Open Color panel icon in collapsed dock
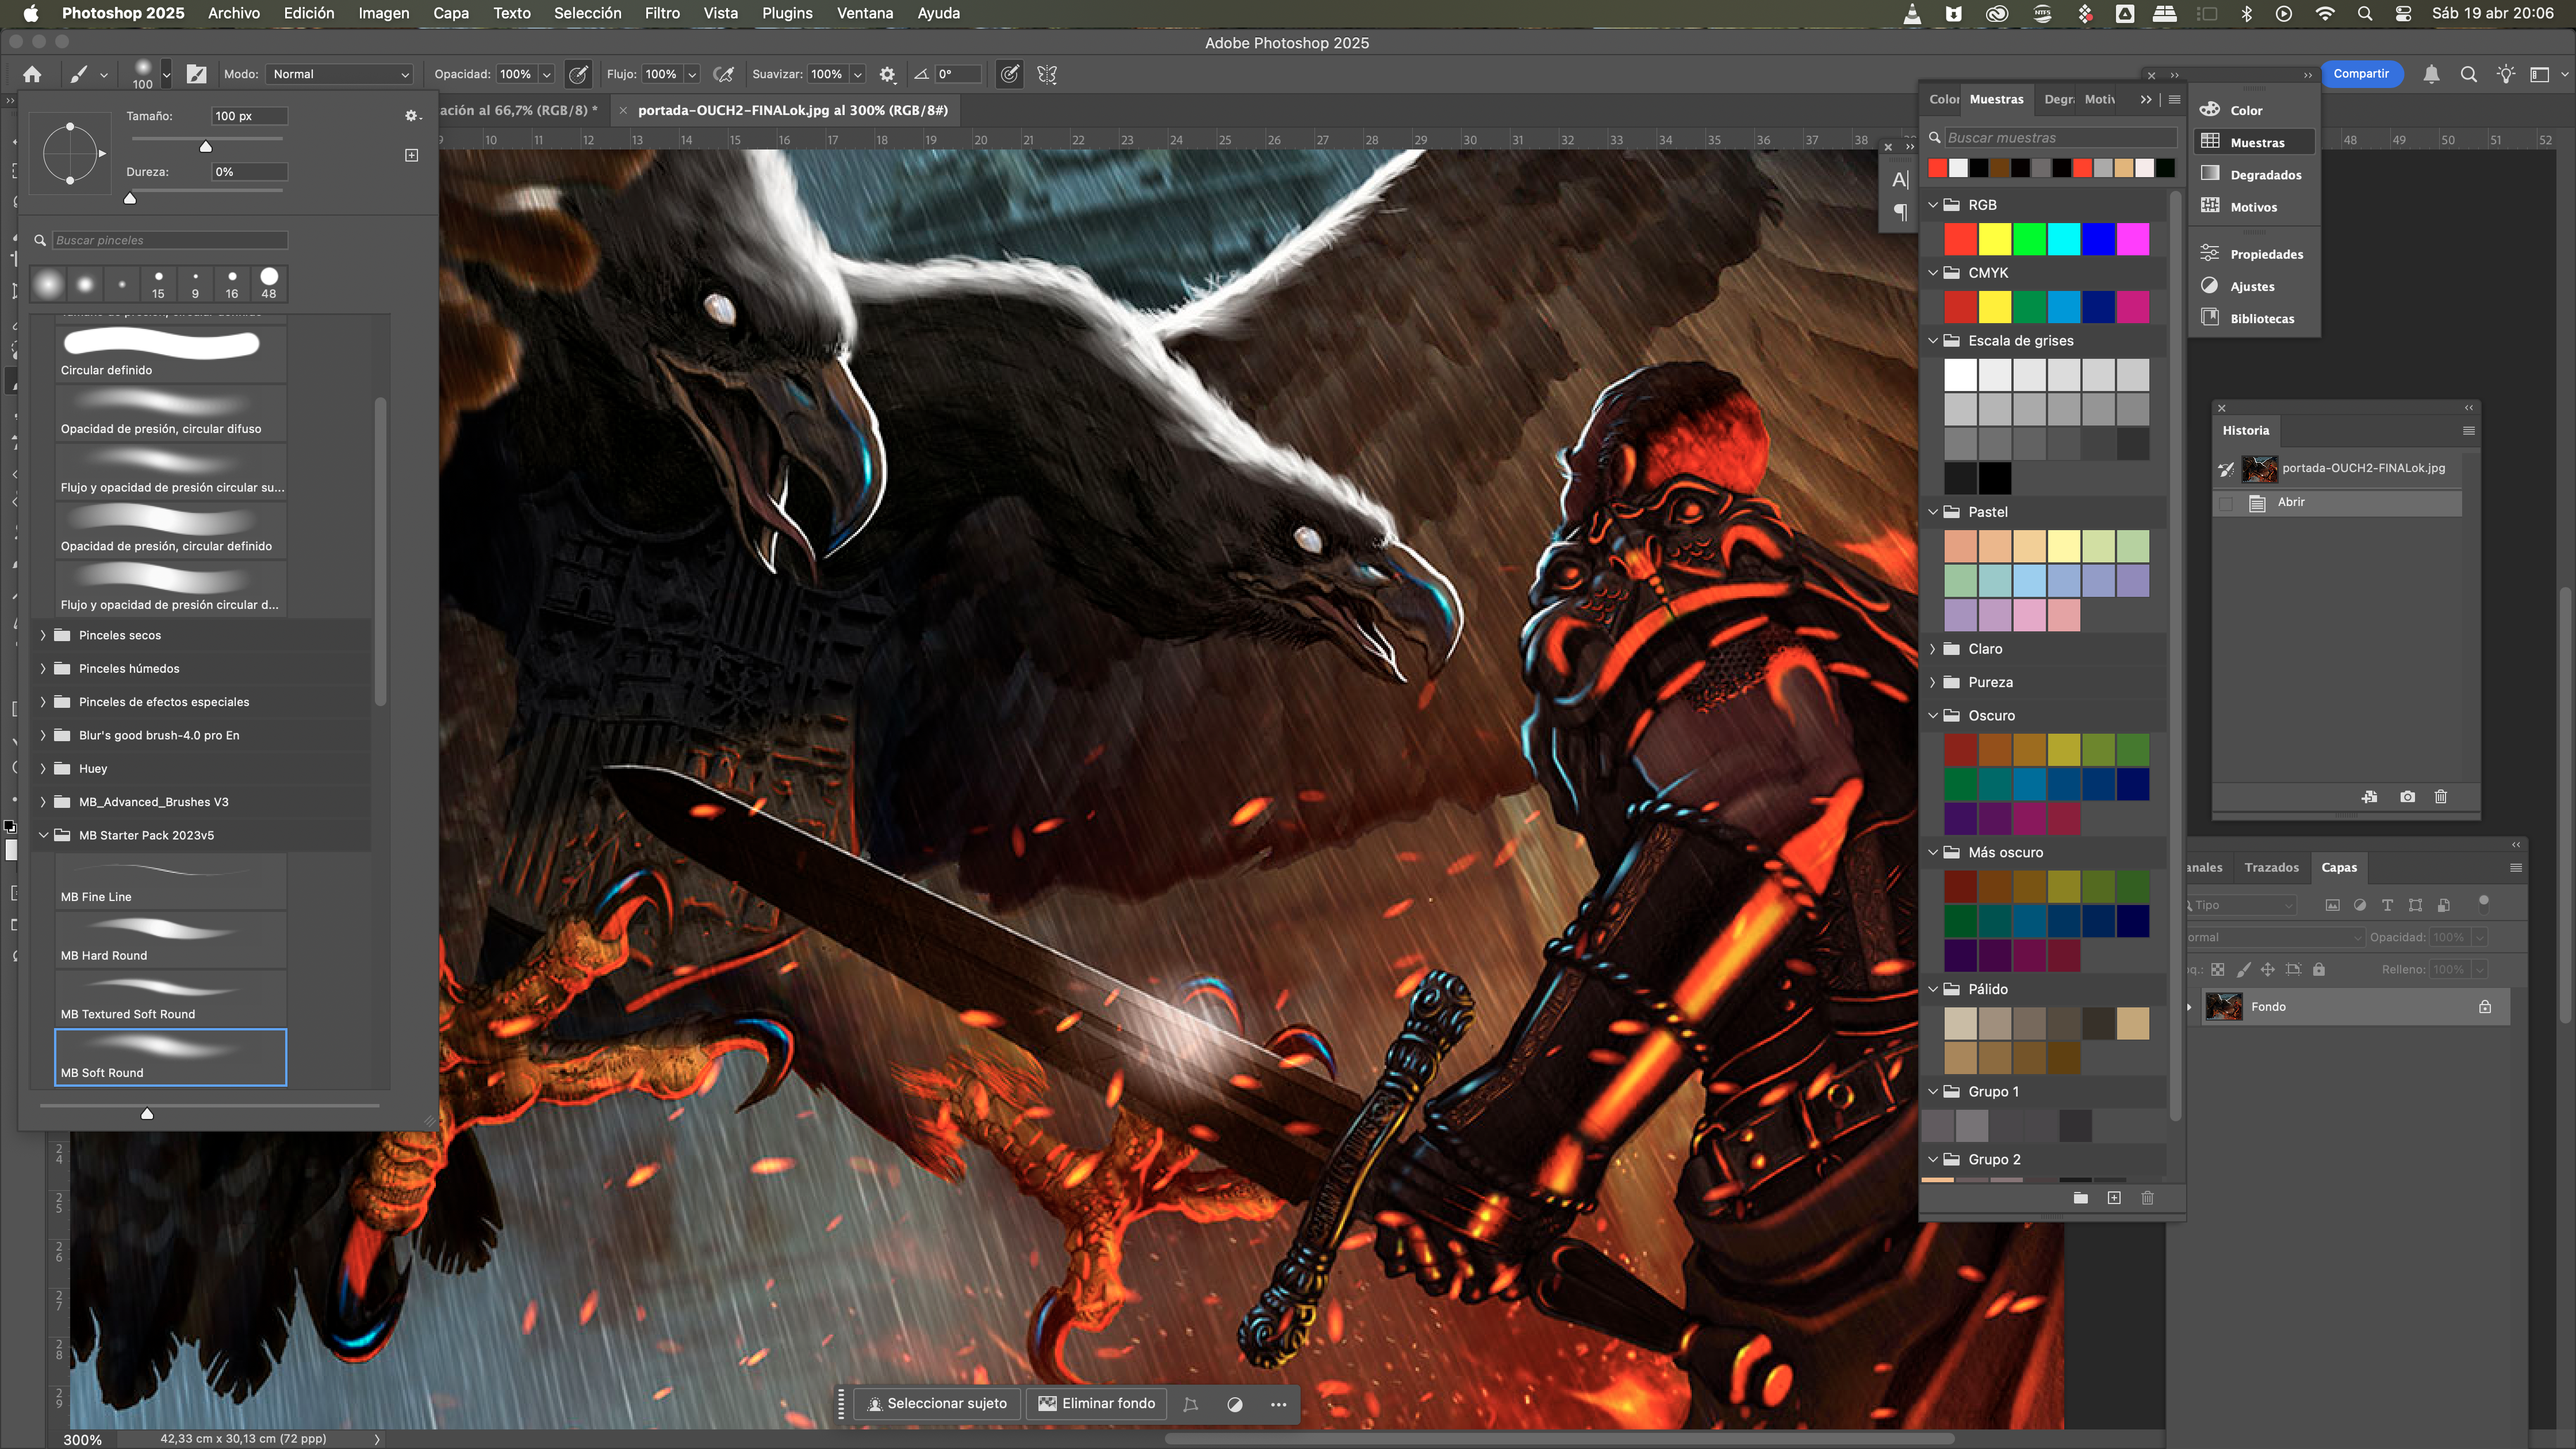This screenshot has width=2576, height=1449. coord(2210,109)
